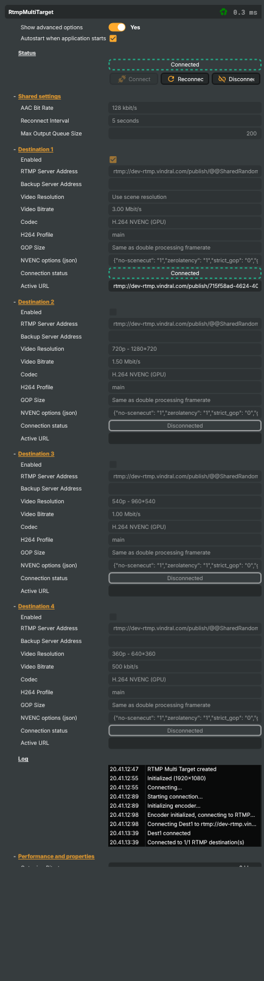Open Destination 2 Video Bitrate dropdown

tap(185, 362)
